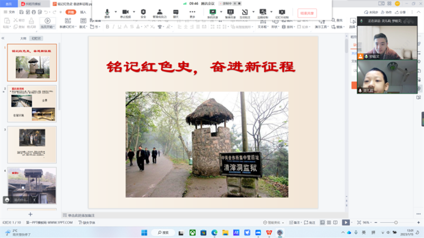424x238 pixels.
Task: Pause the meeting recording indicator
Action: pos(235,4)
